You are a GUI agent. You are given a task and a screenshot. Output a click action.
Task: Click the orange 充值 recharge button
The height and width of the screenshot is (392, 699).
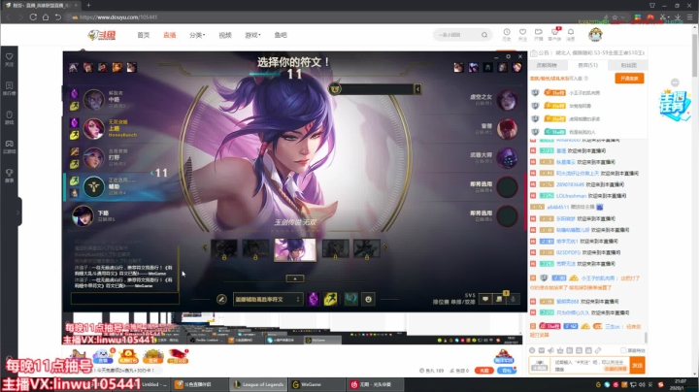coord(483,371)
